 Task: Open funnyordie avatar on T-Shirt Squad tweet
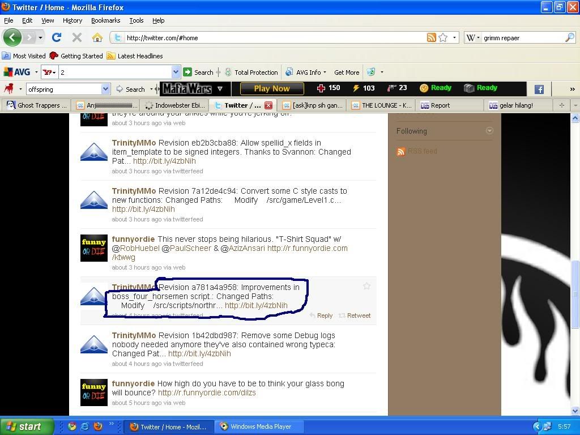[x=94, y=248]
